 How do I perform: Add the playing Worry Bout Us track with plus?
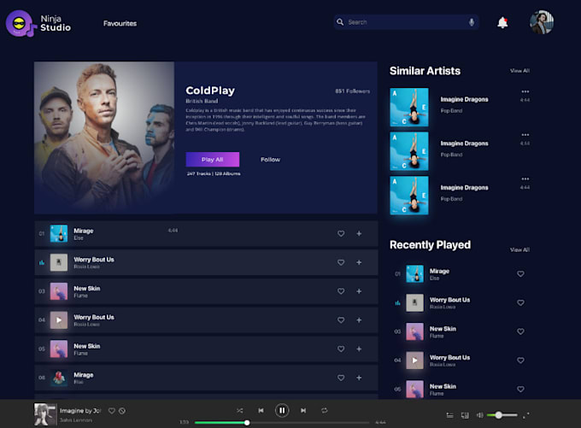pos(359,262)
